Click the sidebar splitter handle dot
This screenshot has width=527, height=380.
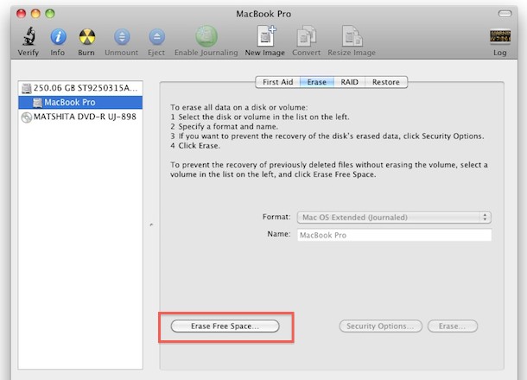[151, 225]
